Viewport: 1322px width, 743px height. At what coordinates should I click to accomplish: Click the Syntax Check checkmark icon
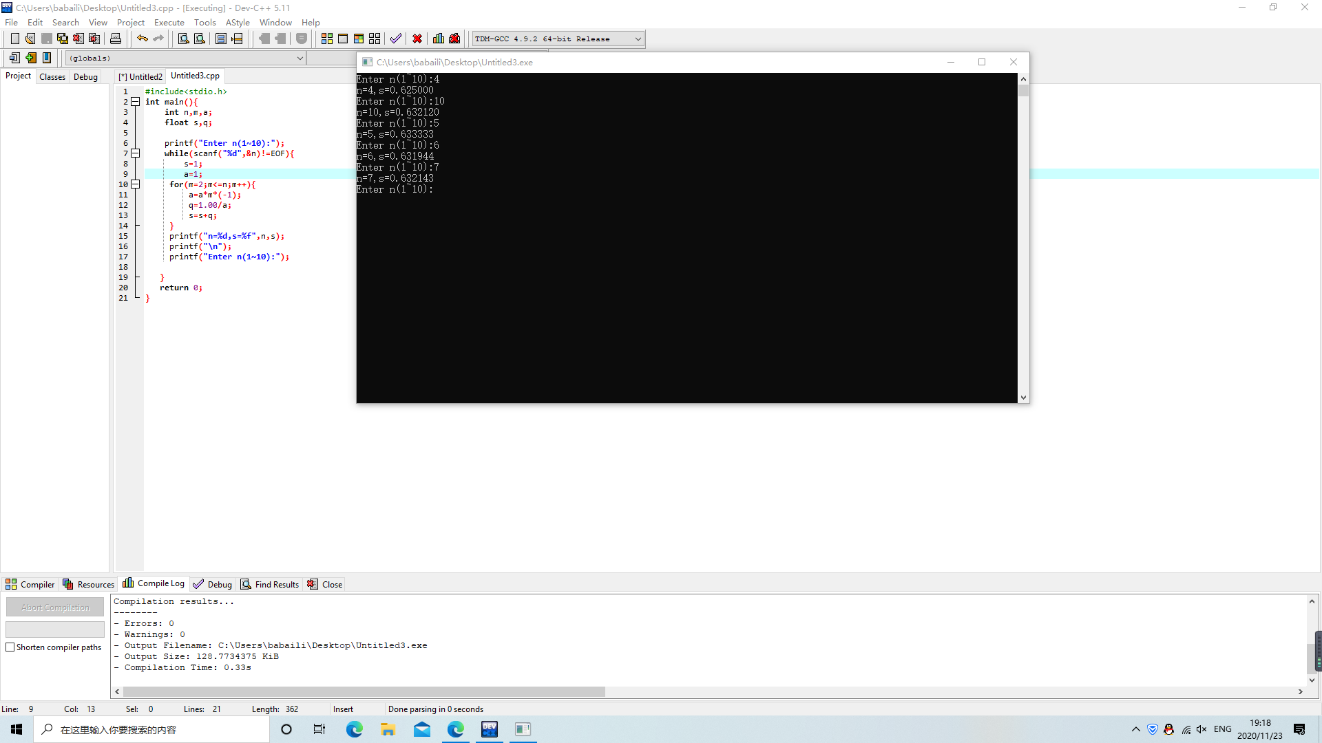[x=396, y=39]
